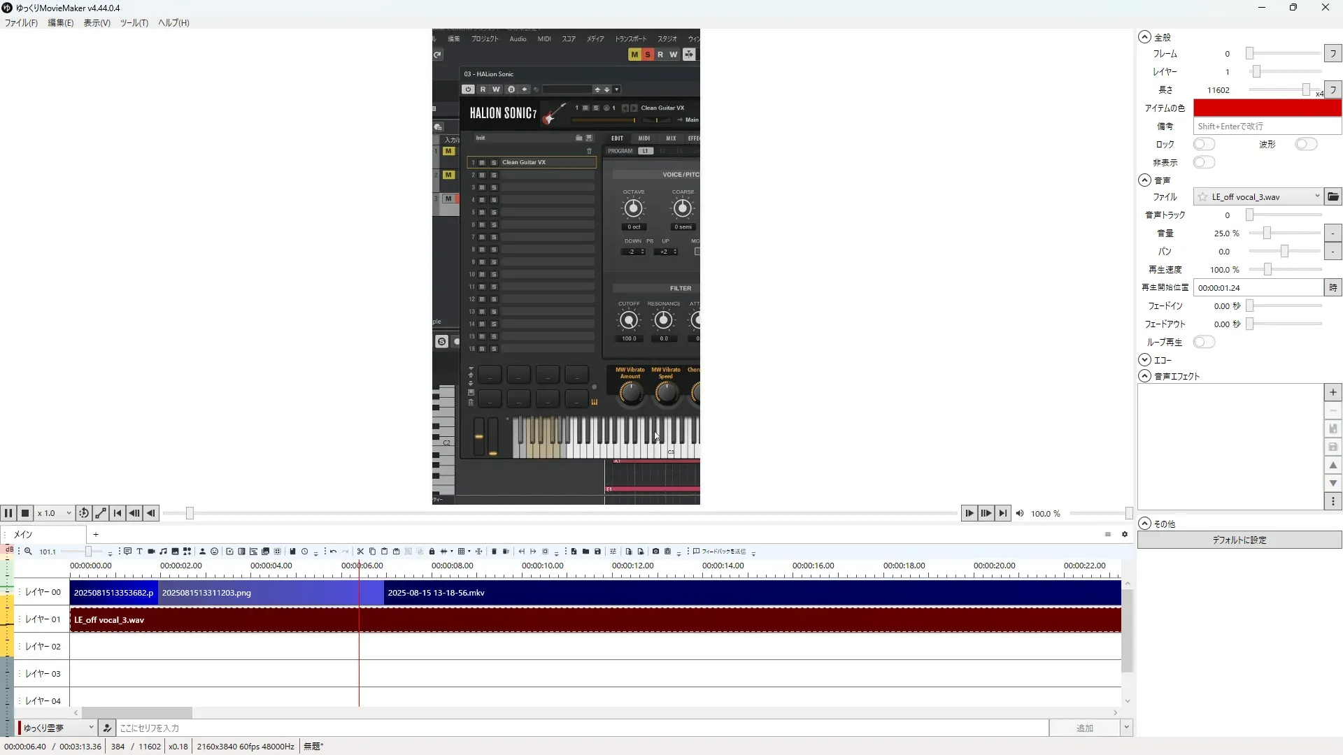1343x755 pixels.
Task: Click the pause playback button
Action: point(8,513)
